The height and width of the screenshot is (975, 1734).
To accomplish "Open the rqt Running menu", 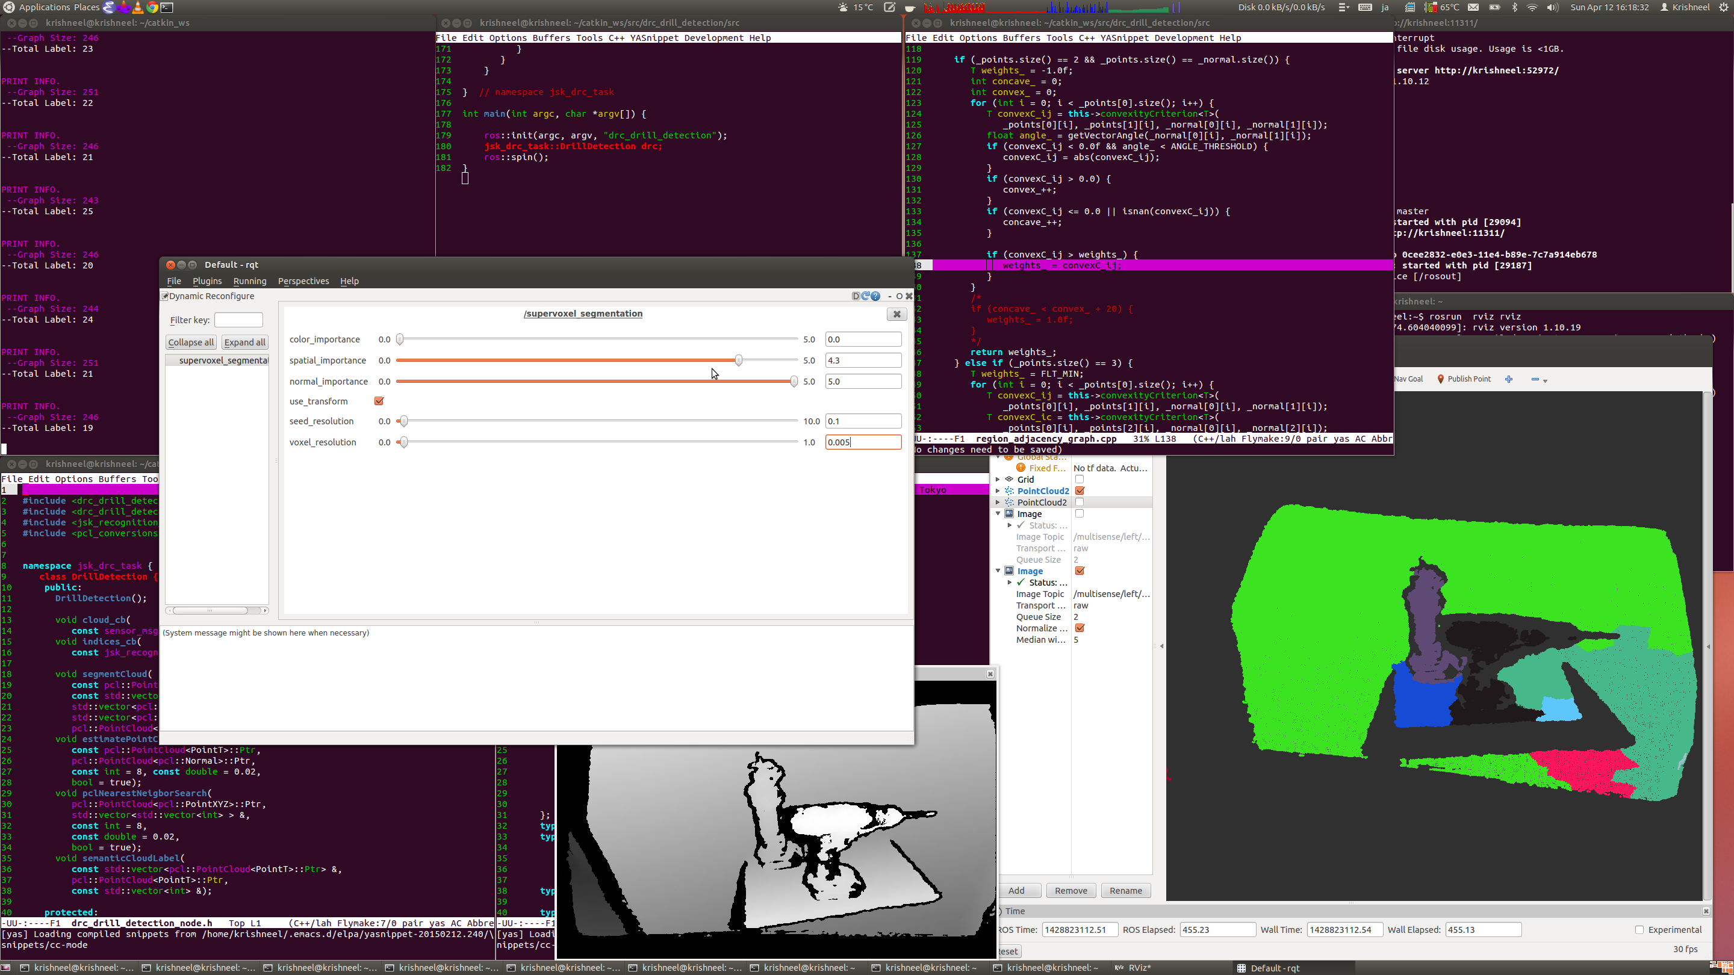I will pos(250,280).
